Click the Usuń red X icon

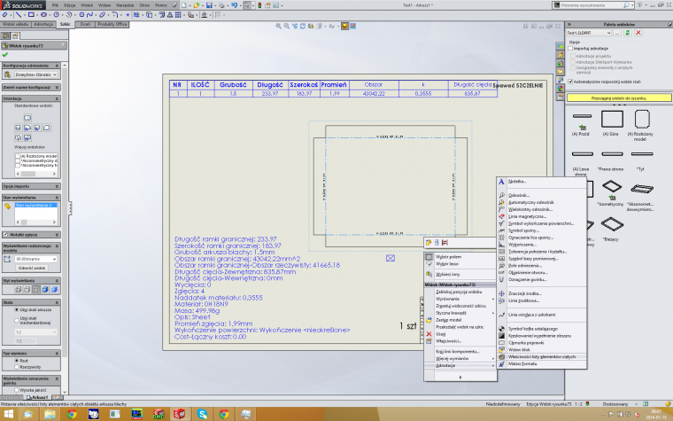429,333
